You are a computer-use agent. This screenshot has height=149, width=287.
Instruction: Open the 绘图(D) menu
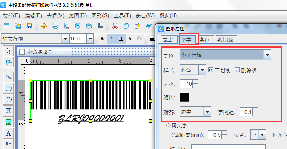coord(78,16)
